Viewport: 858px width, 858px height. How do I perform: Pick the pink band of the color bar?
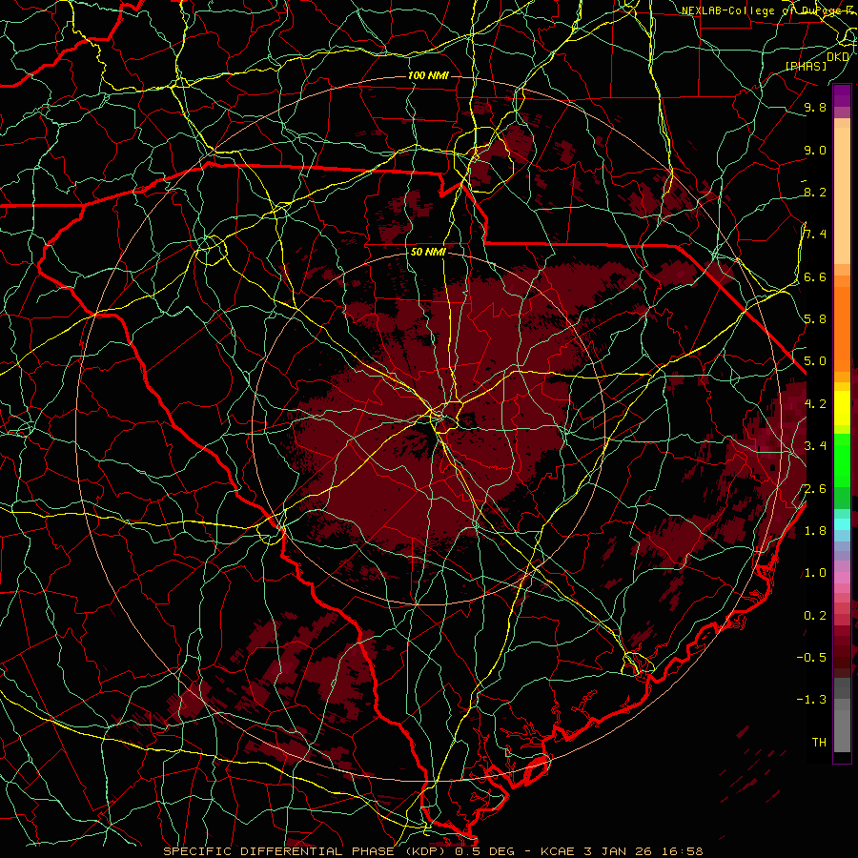[842, 578]
